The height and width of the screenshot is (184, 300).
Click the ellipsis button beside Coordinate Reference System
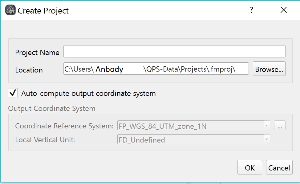(280, 126)
